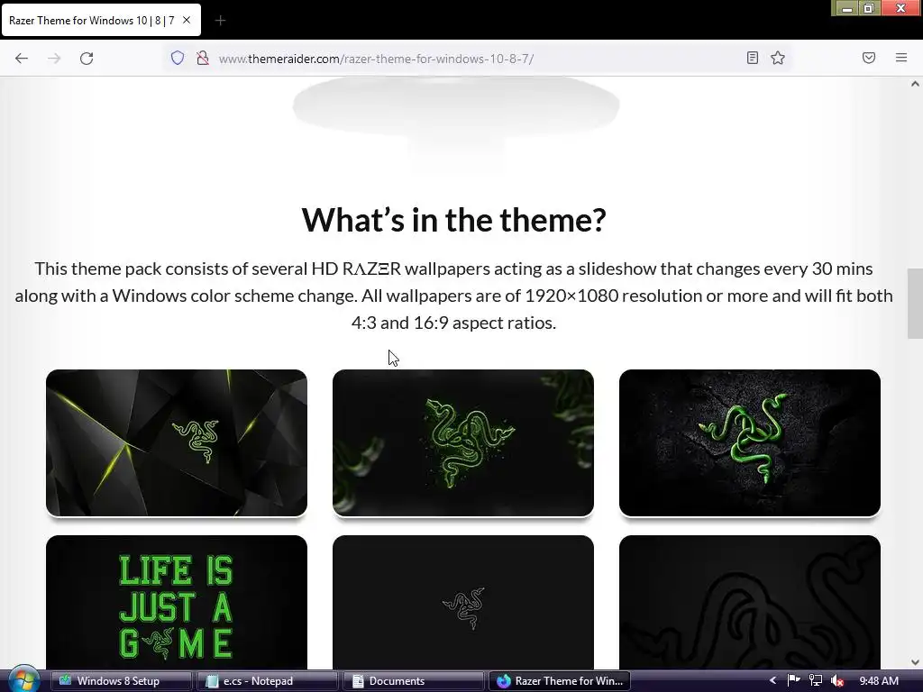Open the network tray icon

pos(815,681)
